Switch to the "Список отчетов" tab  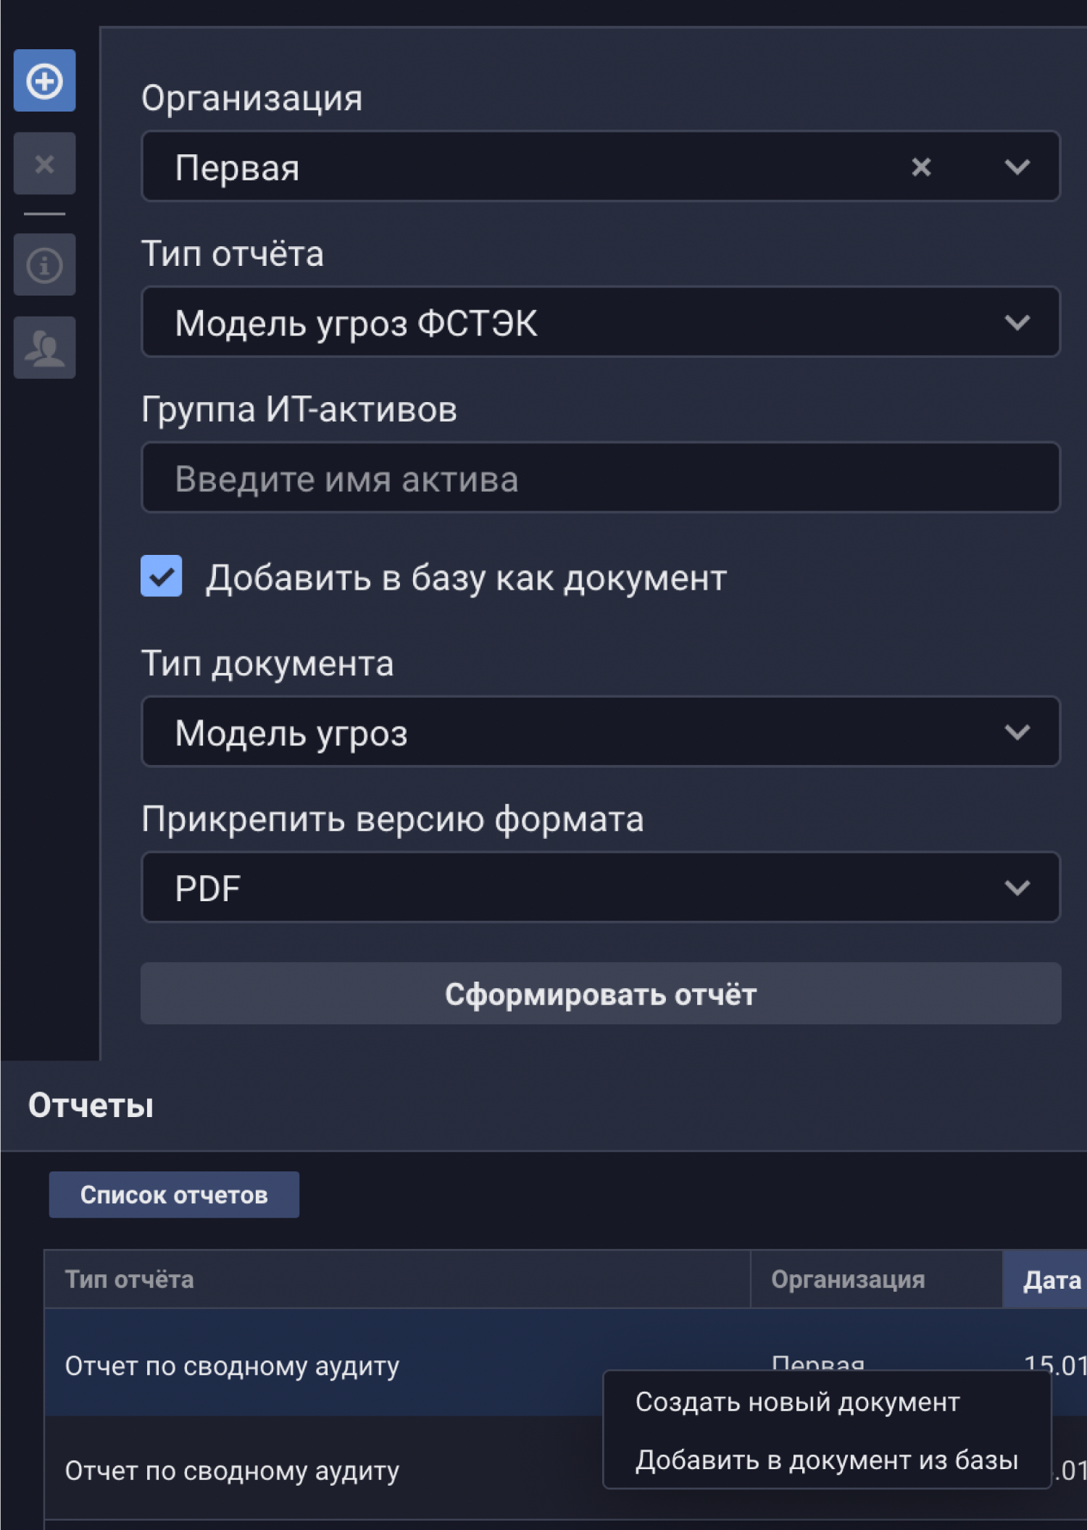tap(174, 1195)
